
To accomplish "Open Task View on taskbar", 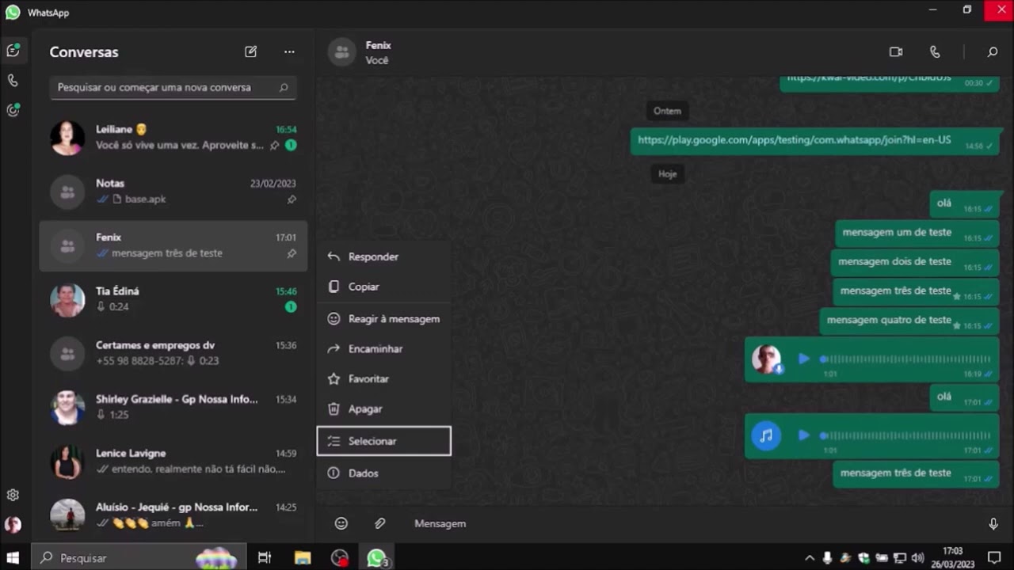I will (265, 558).
